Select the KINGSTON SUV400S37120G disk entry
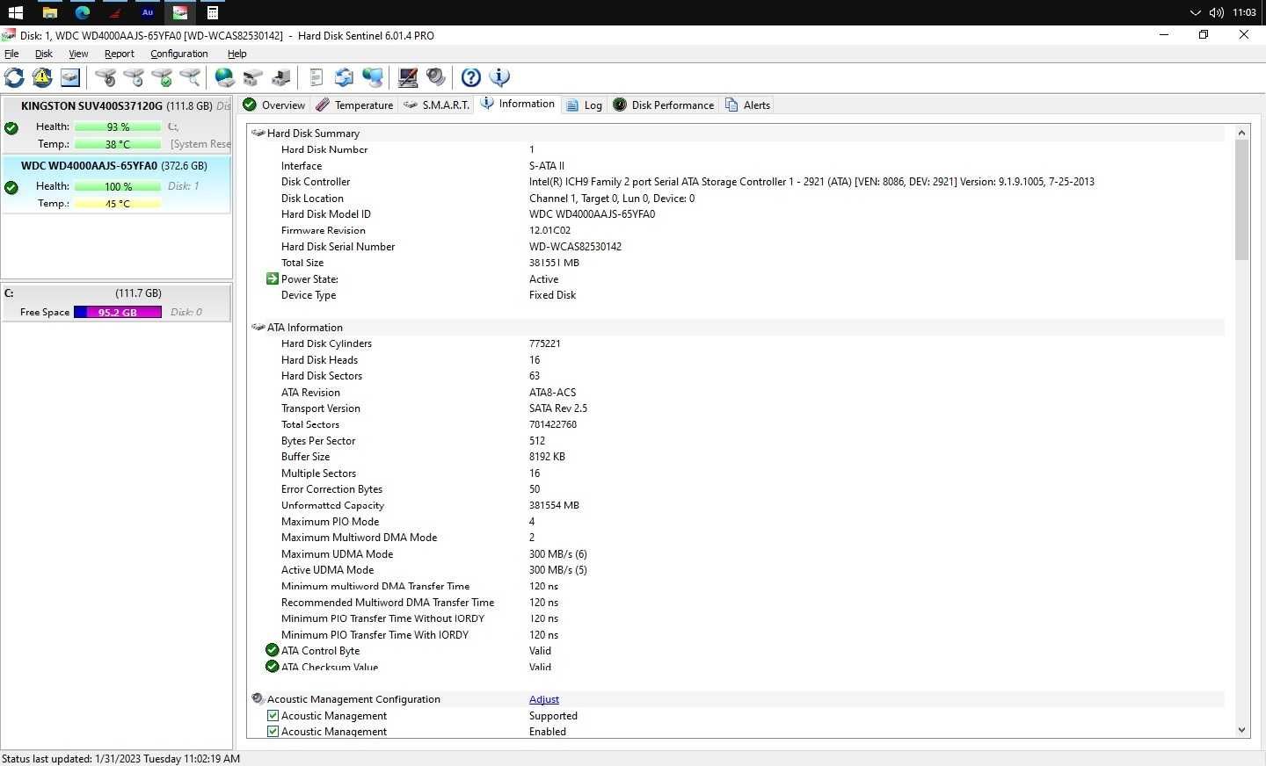The image size is (1266, 766). 116,125
